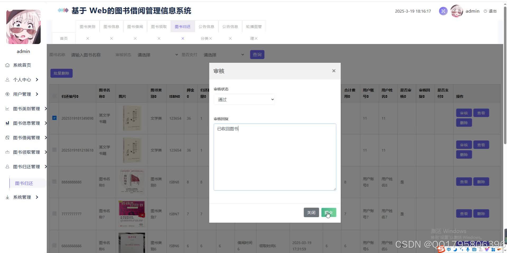Screen dimensions: 507x253
Task: Click the 系统首页 home icon in sidebar
Action: pos(8,65)
